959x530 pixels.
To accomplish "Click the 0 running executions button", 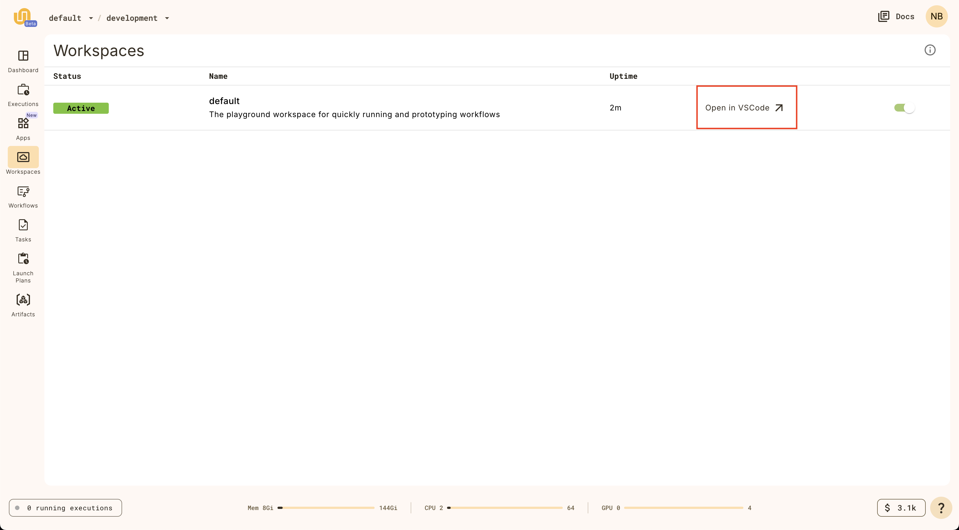I will [x=65, y=508].
